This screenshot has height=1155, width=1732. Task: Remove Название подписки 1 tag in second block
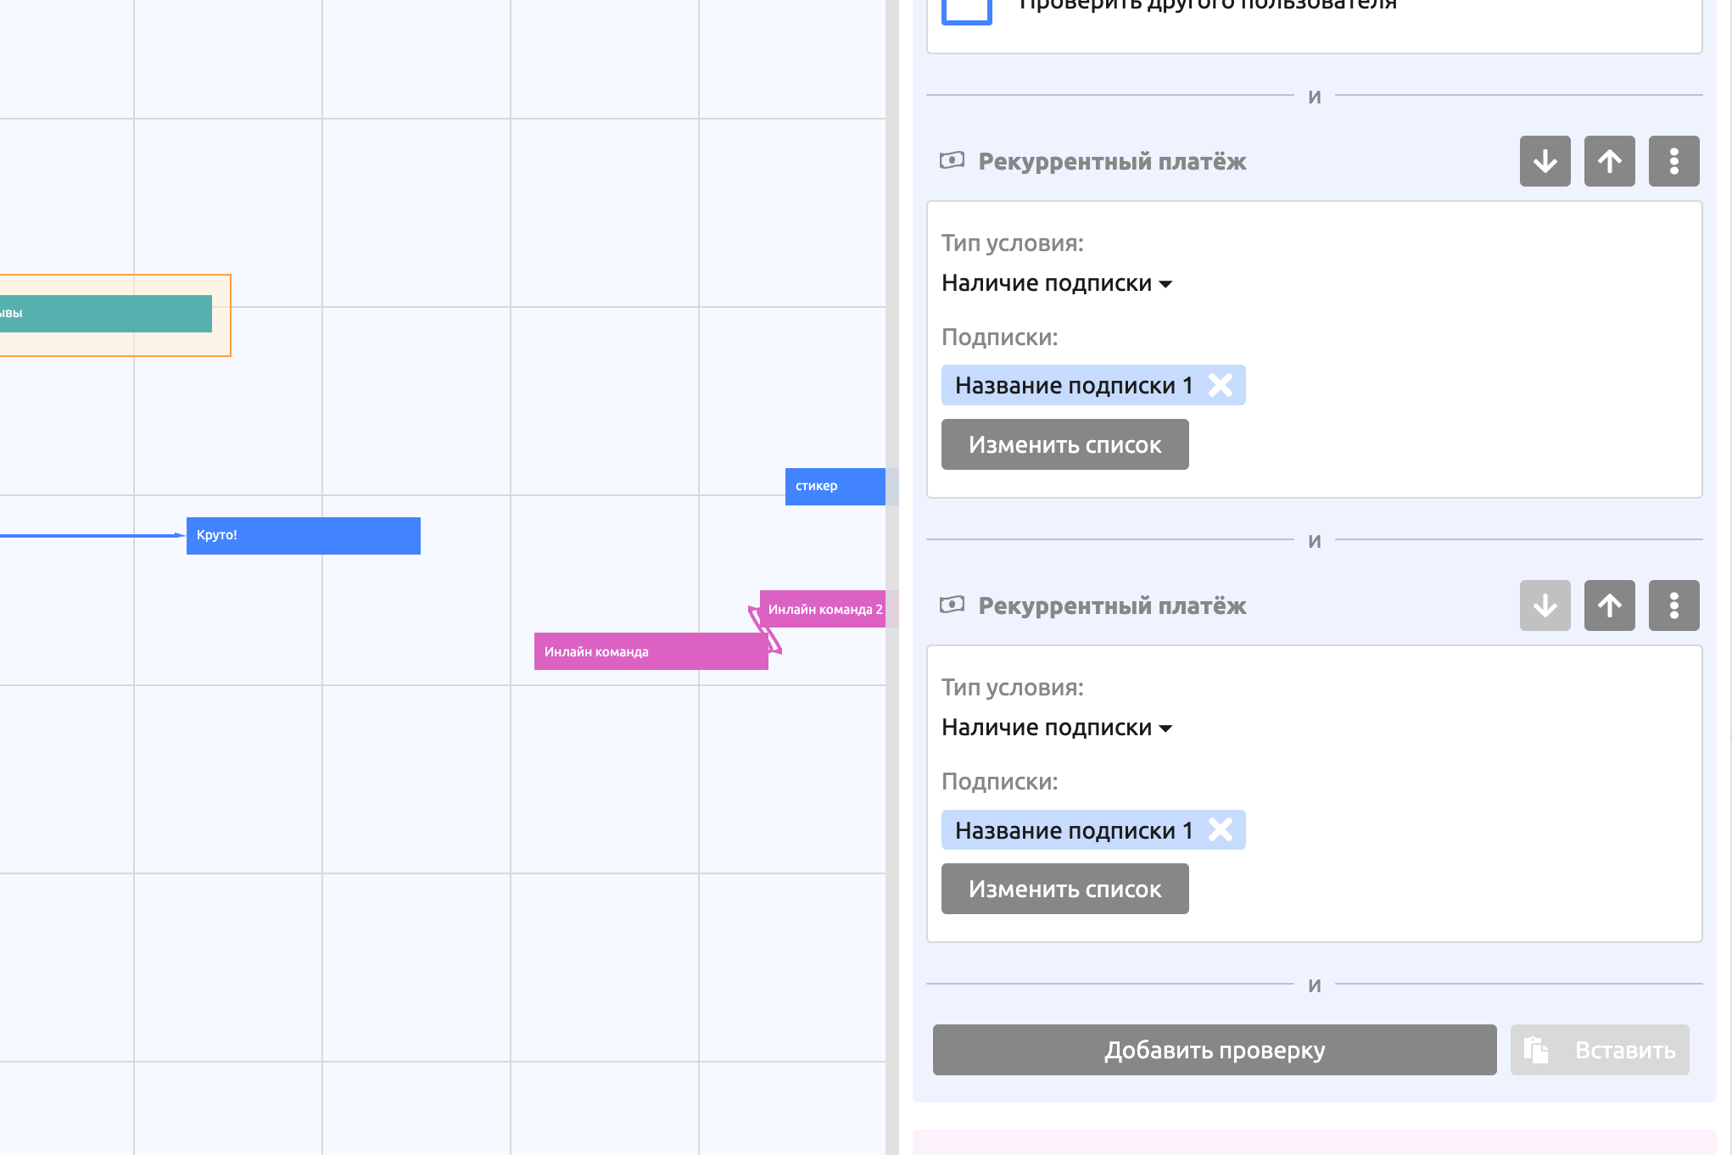1221,829
